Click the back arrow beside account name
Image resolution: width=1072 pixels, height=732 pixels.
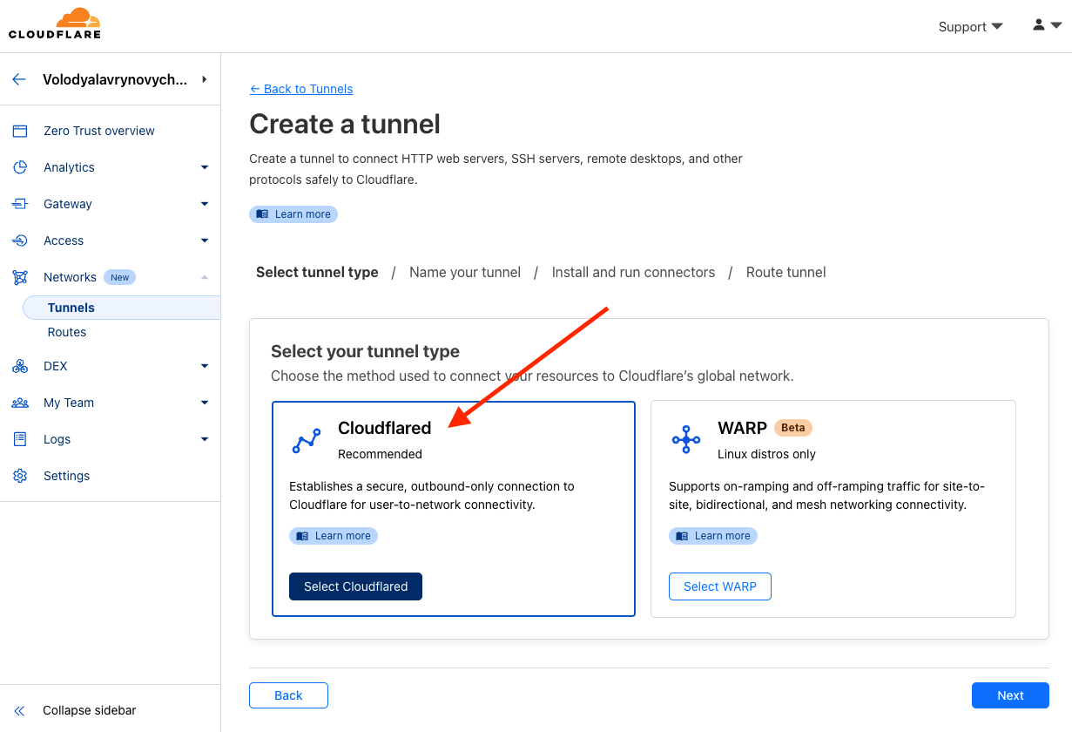(x=19, y=79)
